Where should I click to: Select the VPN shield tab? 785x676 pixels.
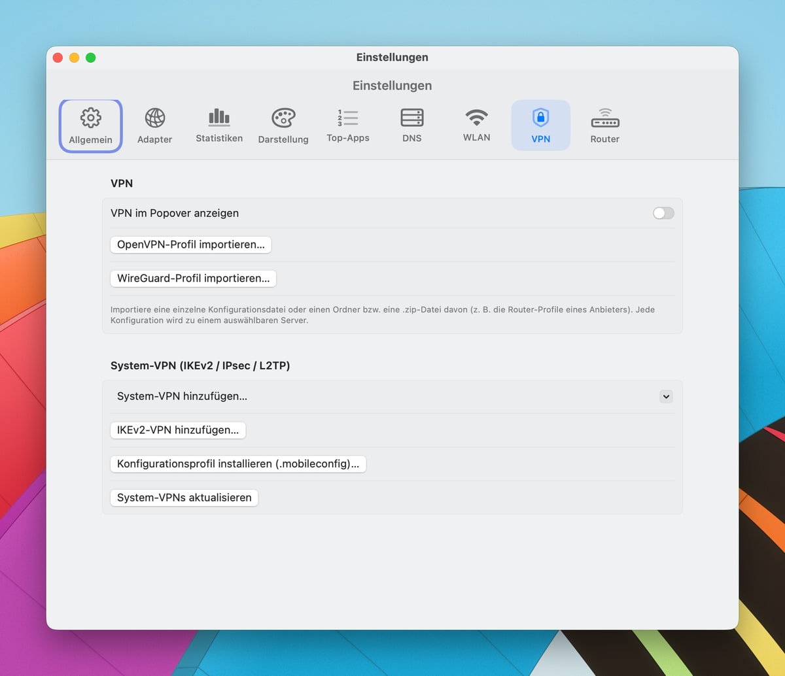[541, 126]
